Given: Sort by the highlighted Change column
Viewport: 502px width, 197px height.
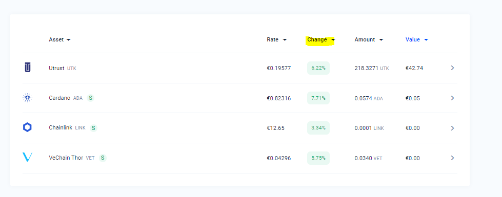Looking at the screenshot, I should point(321,39).
